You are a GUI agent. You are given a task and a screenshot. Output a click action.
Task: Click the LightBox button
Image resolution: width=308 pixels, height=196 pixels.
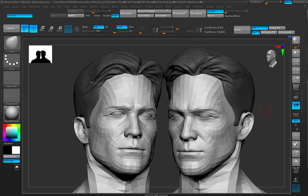pos(12,28)
